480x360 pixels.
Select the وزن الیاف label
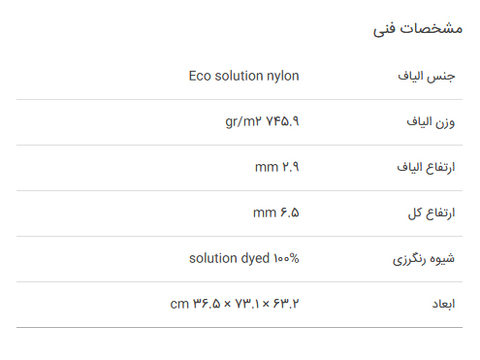431,122
